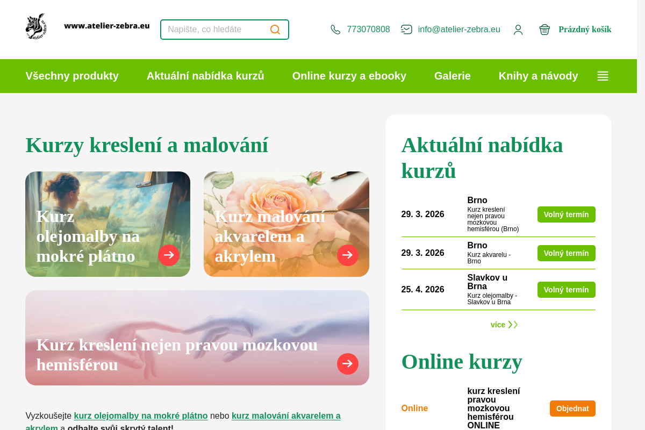Click the Objednat button for online course

(x=572, y=408)
